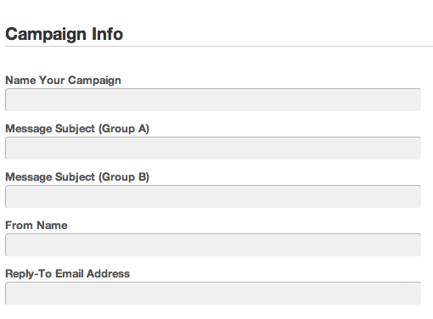
Task: Click the word Name in Name Your Campaign
Action: (20, 80)
